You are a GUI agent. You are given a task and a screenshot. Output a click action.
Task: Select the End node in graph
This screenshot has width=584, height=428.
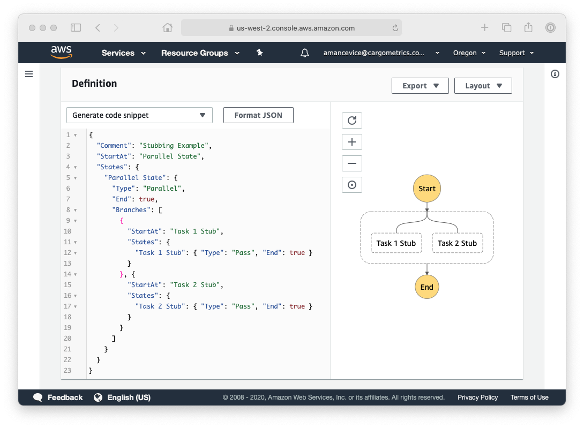[427, 287]
